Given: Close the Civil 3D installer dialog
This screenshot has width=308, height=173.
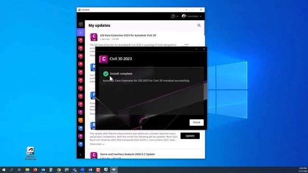Looking at the screenshot, I should 204,49.
